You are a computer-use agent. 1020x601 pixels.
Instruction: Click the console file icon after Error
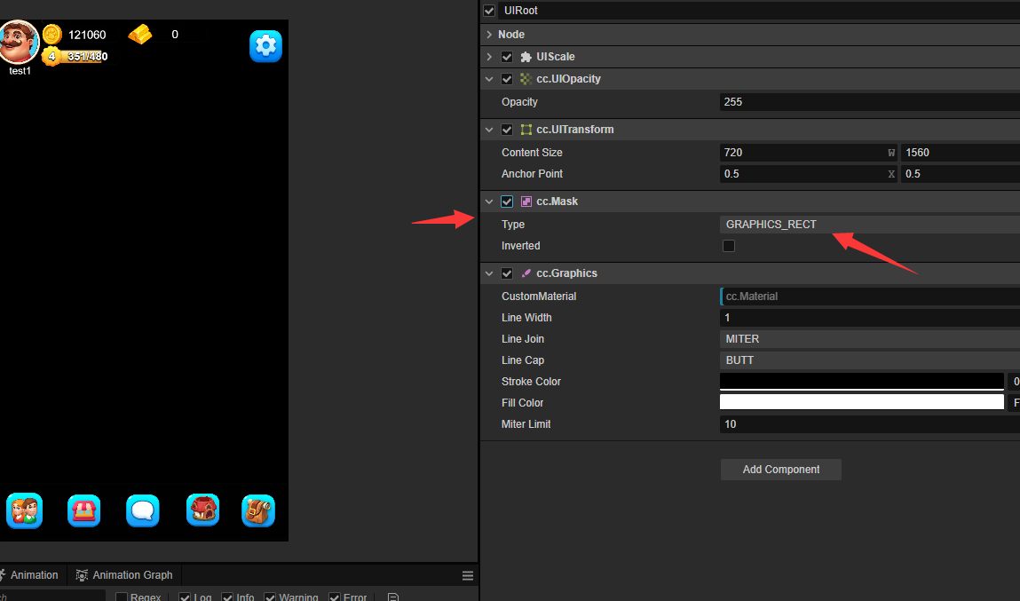(393, 597)
